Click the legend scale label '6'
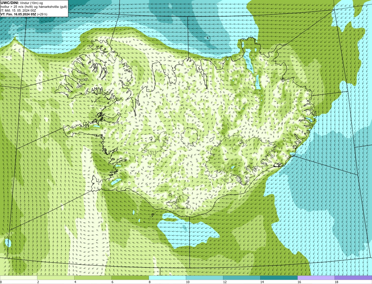 (x=112, y=282)
